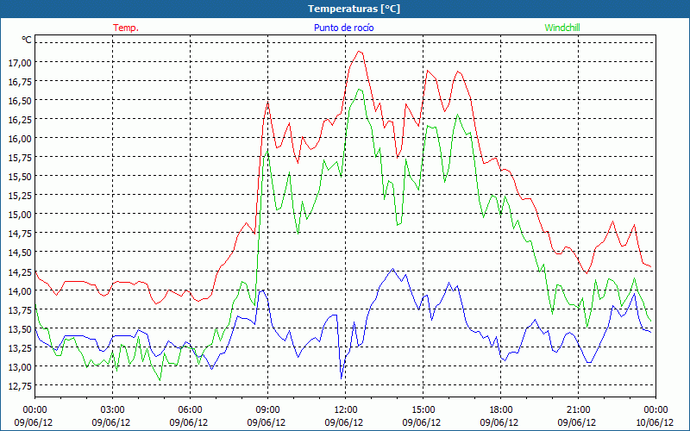
Task: Click the 03:00 time axis label
Action: pyautogui.click(x=113, y=409)
